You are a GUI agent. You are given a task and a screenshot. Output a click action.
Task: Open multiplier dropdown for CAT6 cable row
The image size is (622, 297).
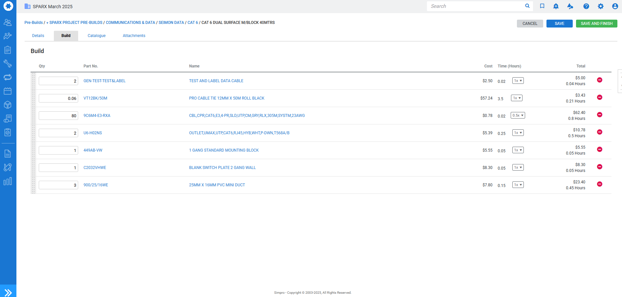[518, 115]
